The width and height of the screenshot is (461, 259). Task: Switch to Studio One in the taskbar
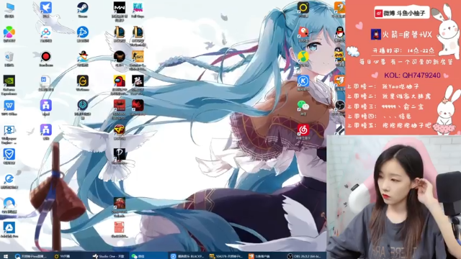(x=109, y=256)
